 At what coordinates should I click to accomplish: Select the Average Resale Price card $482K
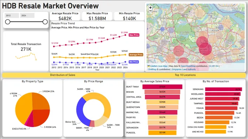click(x=65, y=16)
